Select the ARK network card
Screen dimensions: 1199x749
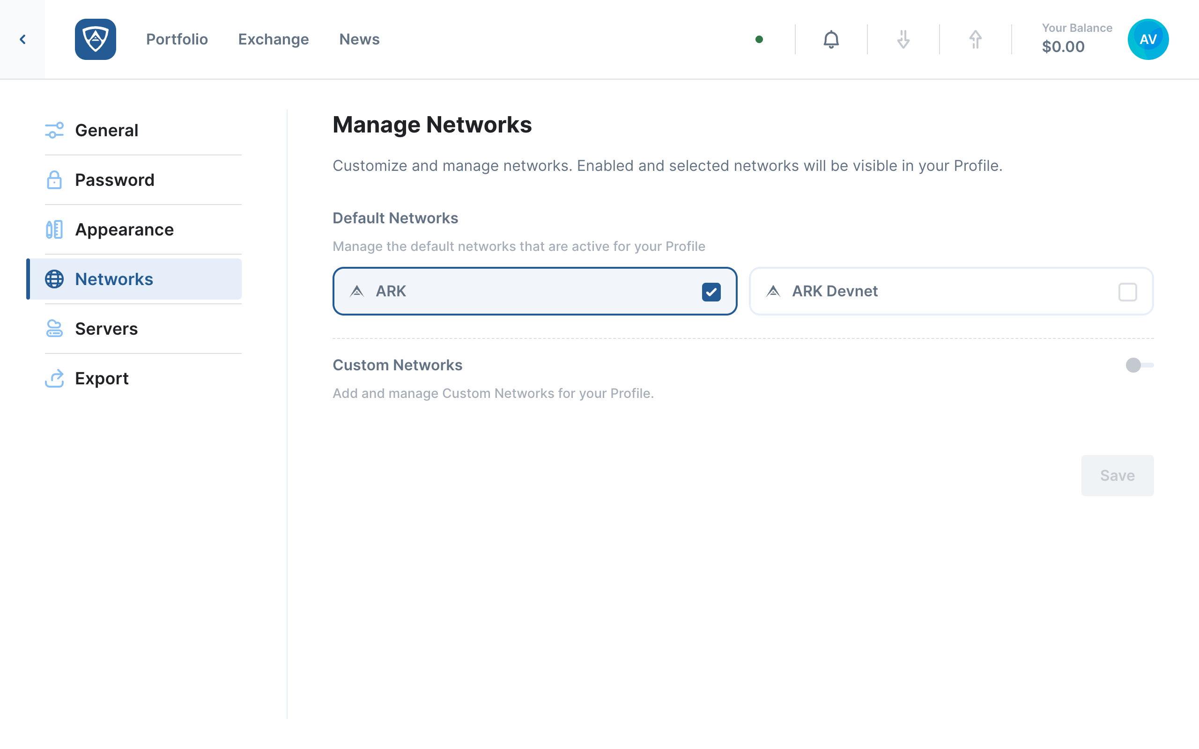(x=534, y=291)
